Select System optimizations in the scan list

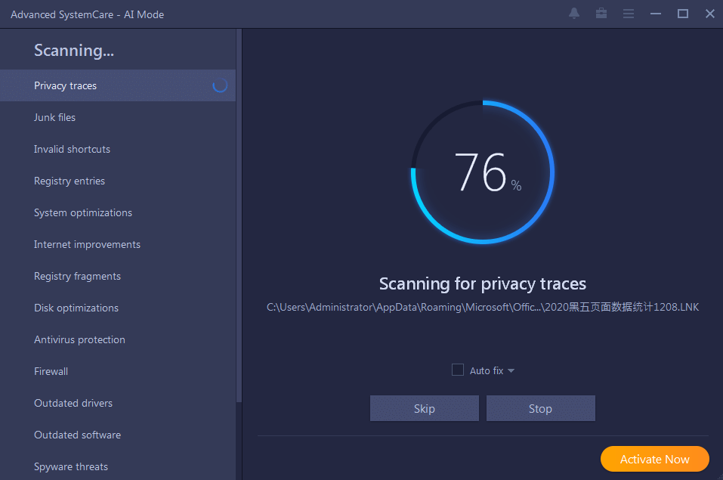click(x=118, y=212)
